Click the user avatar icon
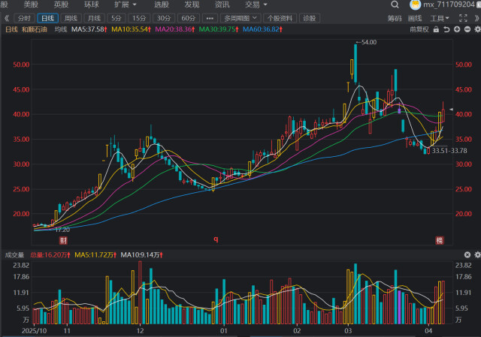 (x=413, y=5)
